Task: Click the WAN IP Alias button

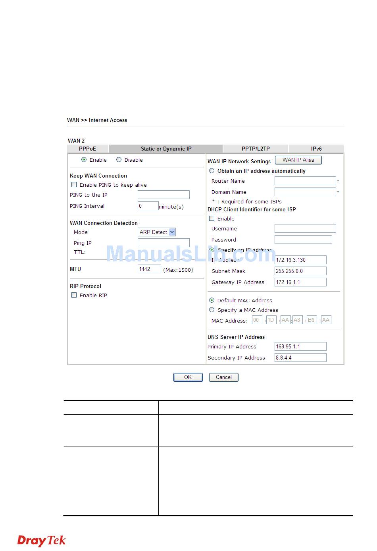Action: [x=298, y=160]
